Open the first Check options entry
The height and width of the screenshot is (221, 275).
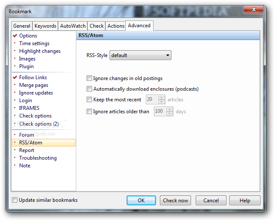(x=35, y=116)
